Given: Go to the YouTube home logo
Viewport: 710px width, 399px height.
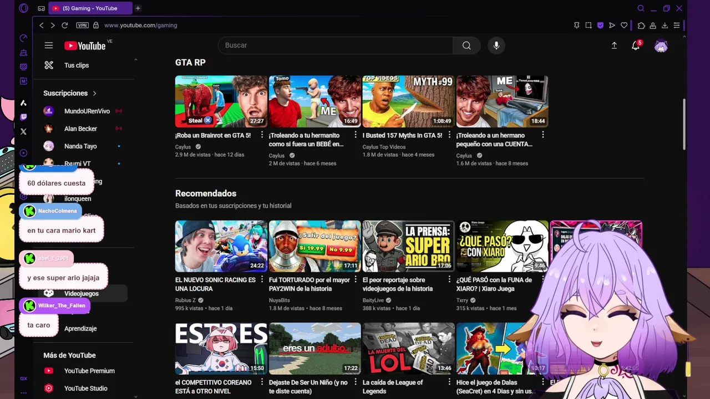Looking at the screenshot, I should 85,46.
